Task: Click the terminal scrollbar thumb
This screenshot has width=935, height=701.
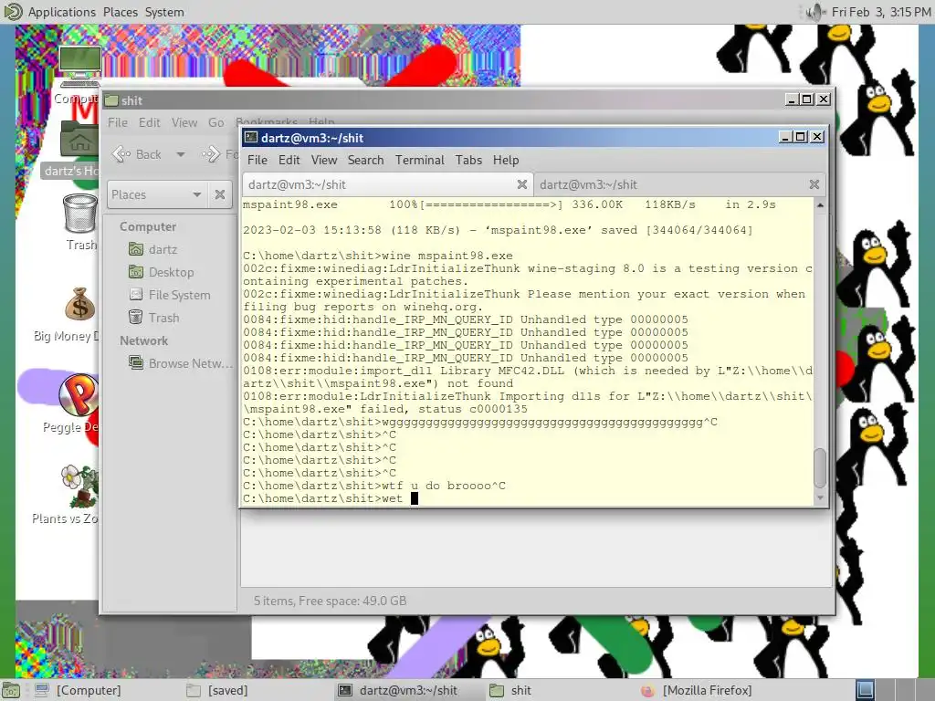Action: pyautogui.click(x=821, y=468)
